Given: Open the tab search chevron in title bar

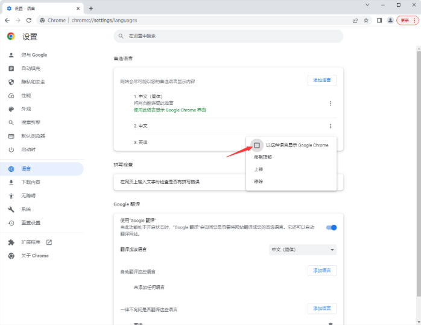Looking at the screenshot, I should [x=367, y=5].
